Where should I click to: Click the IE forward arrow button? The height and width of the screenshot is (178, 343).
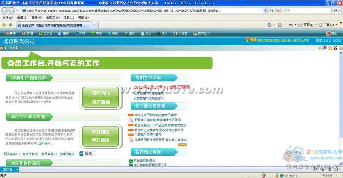click(12, 10)
